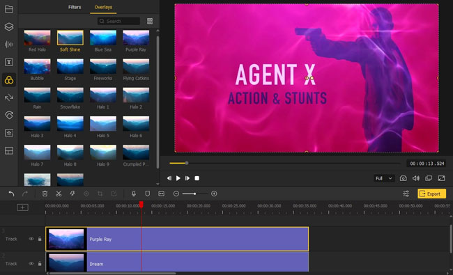Open the Full preview quality dropdown

384,178
